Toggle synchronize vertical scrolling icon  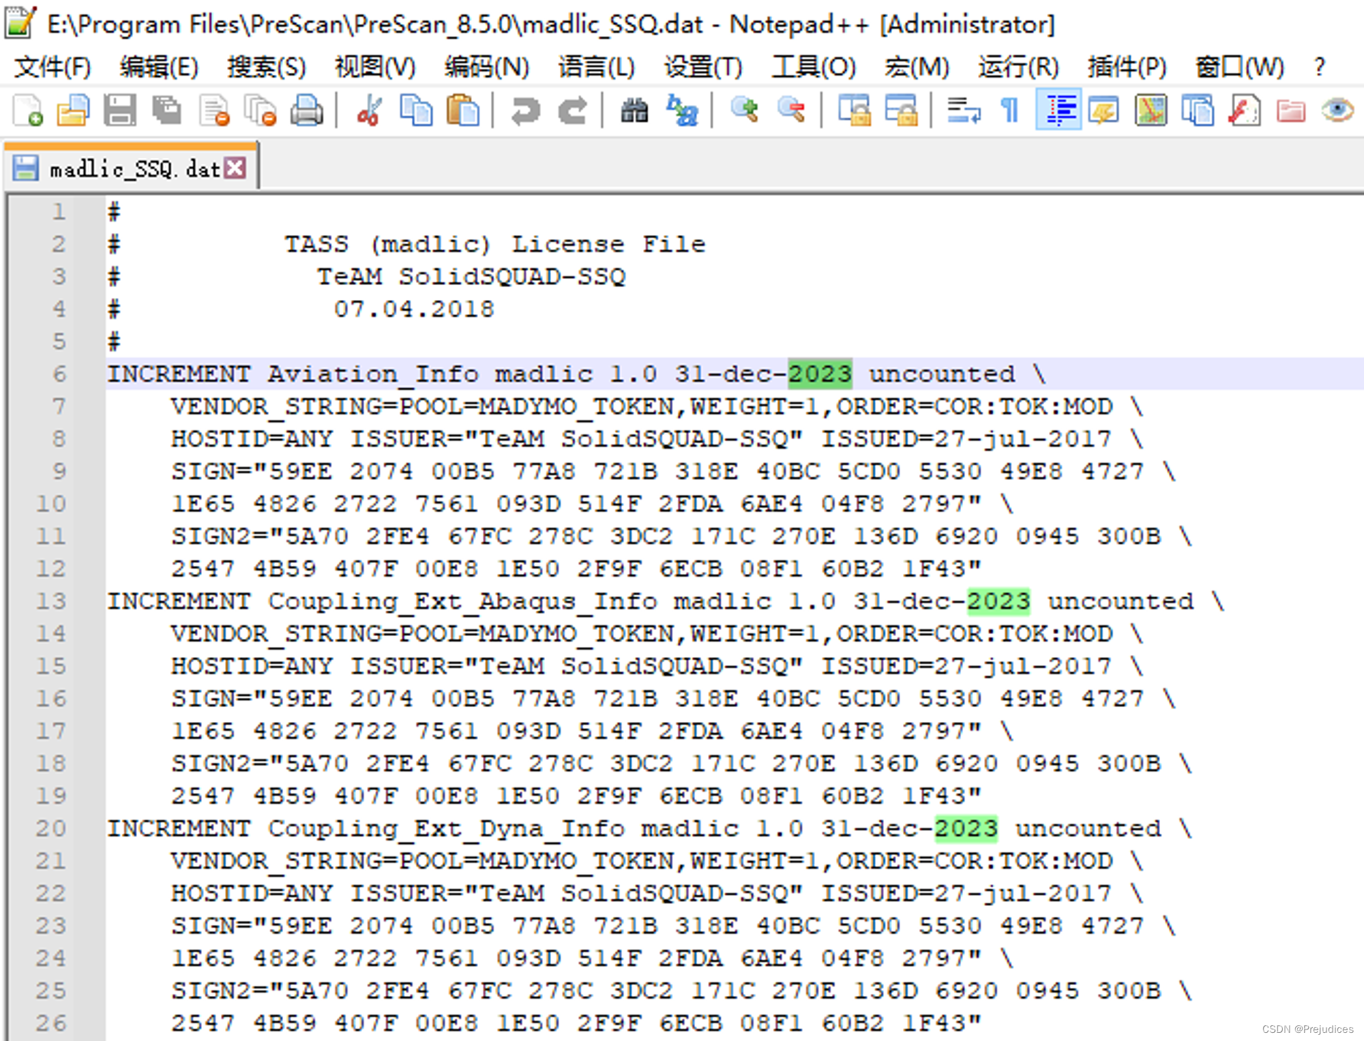(854, 110)
